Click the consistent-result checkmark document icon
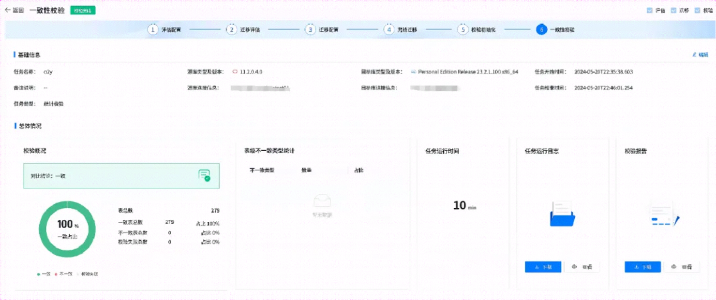This screenshot has height=300, width=716. [x=205, y=175]
